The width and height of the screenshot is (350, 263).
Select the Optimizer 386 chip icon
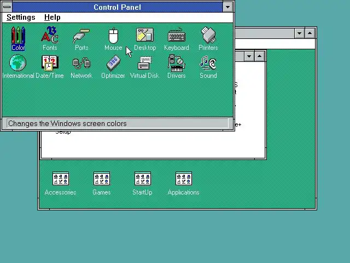click(113, 66)
